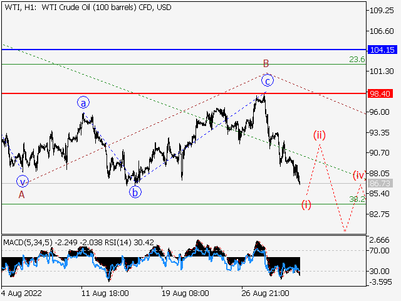
Task: Click the 96.00 price scale value
Action: (380, 112)
